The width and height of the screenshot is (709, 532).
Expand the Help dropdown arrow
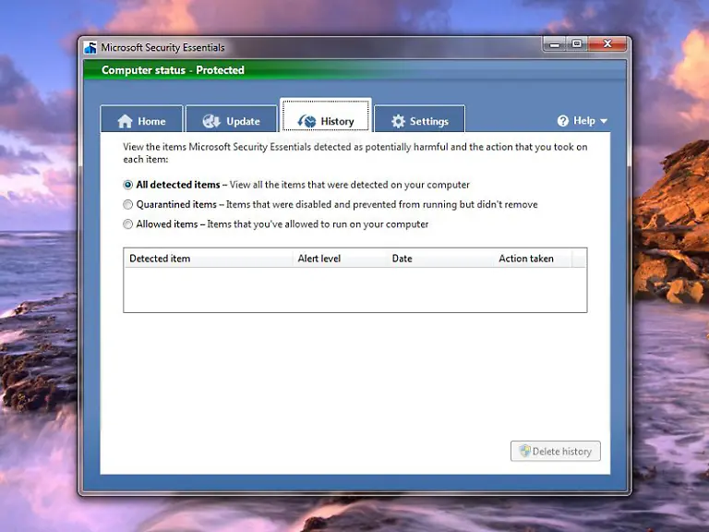point(604,121)
